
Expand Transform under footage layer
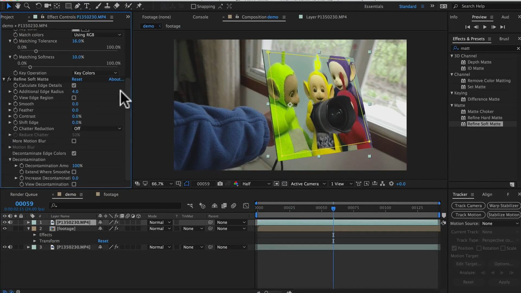(34, 241)
